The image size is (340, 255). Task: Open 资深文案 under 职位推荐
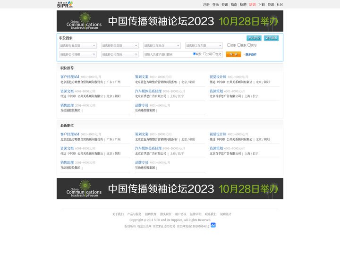(x=67, y=91)
